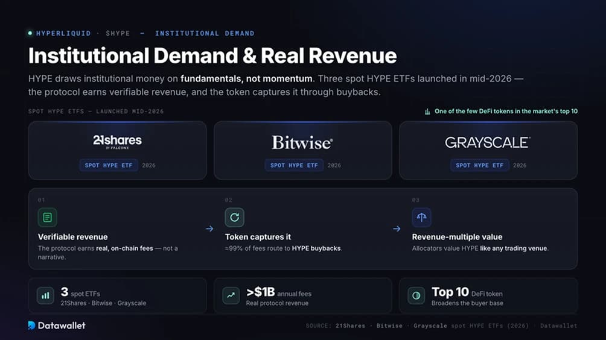Screen dimensions: 606x340
Task: Click the '01' step number
Action: pyautogui.click(x=42, y=200)
